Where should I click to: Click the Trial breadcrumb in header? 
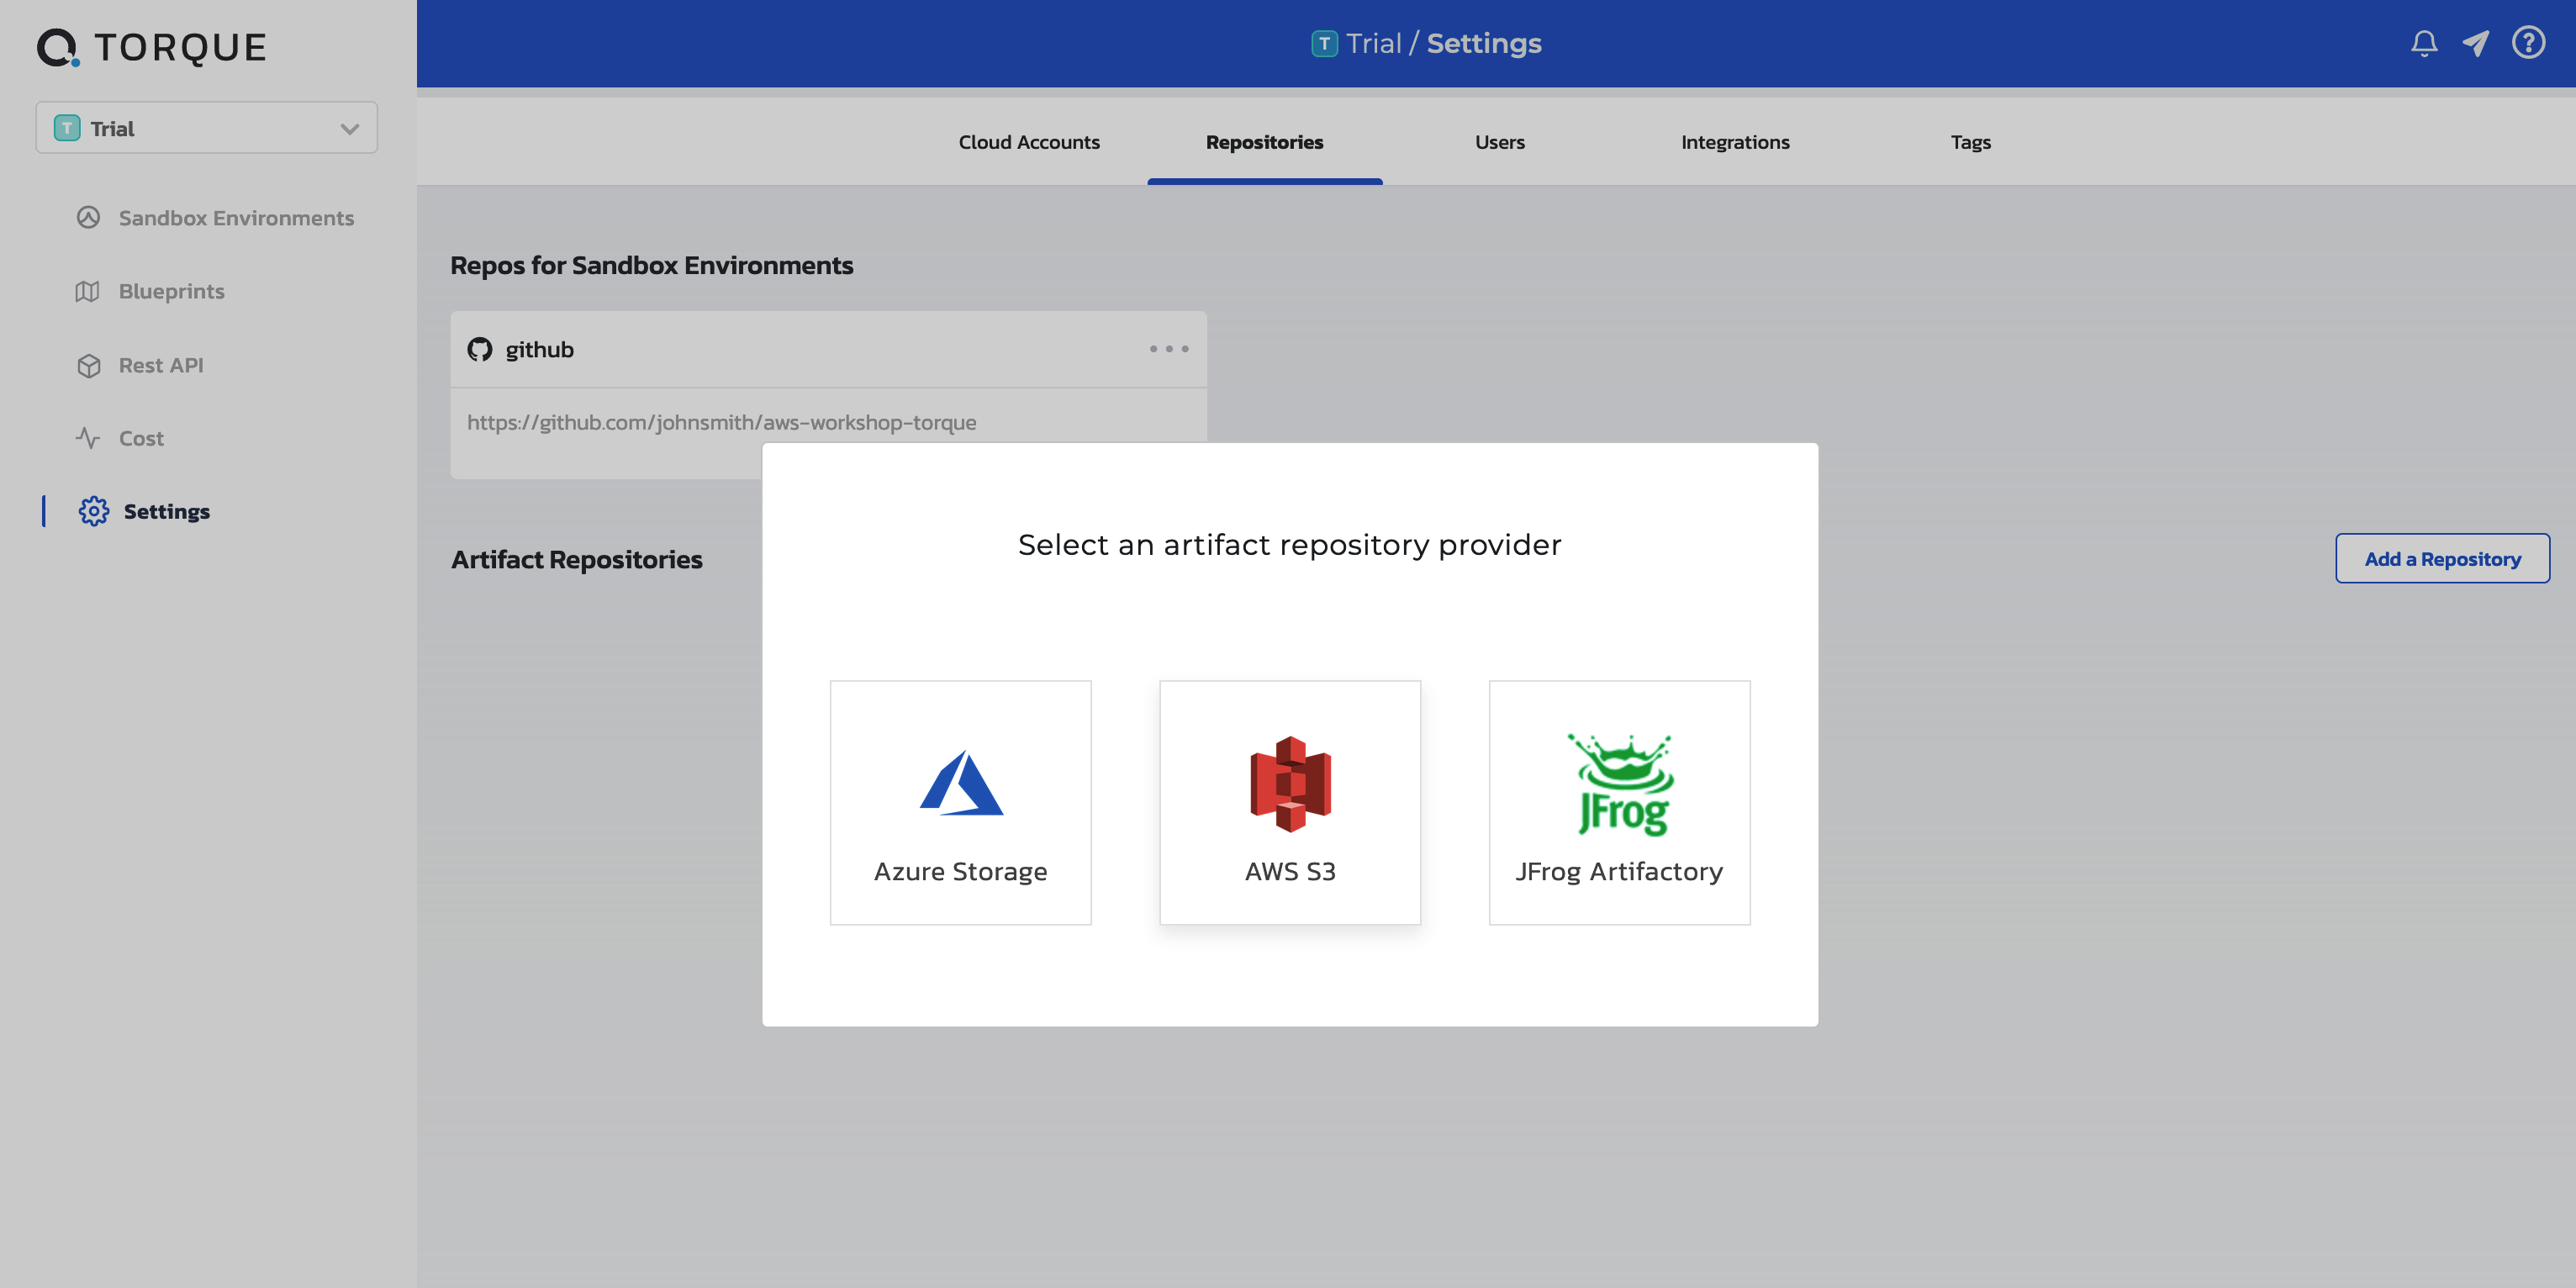coord(1373,43)
